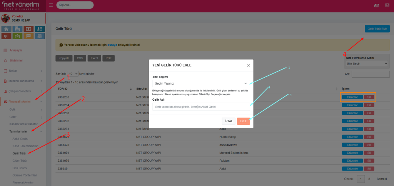
Task: Toggle the hamburger sidebar menu icon
Action: (52, 5)
